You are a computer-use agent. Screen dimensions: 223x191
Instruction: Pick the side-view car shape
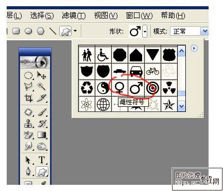pos(119,71)
